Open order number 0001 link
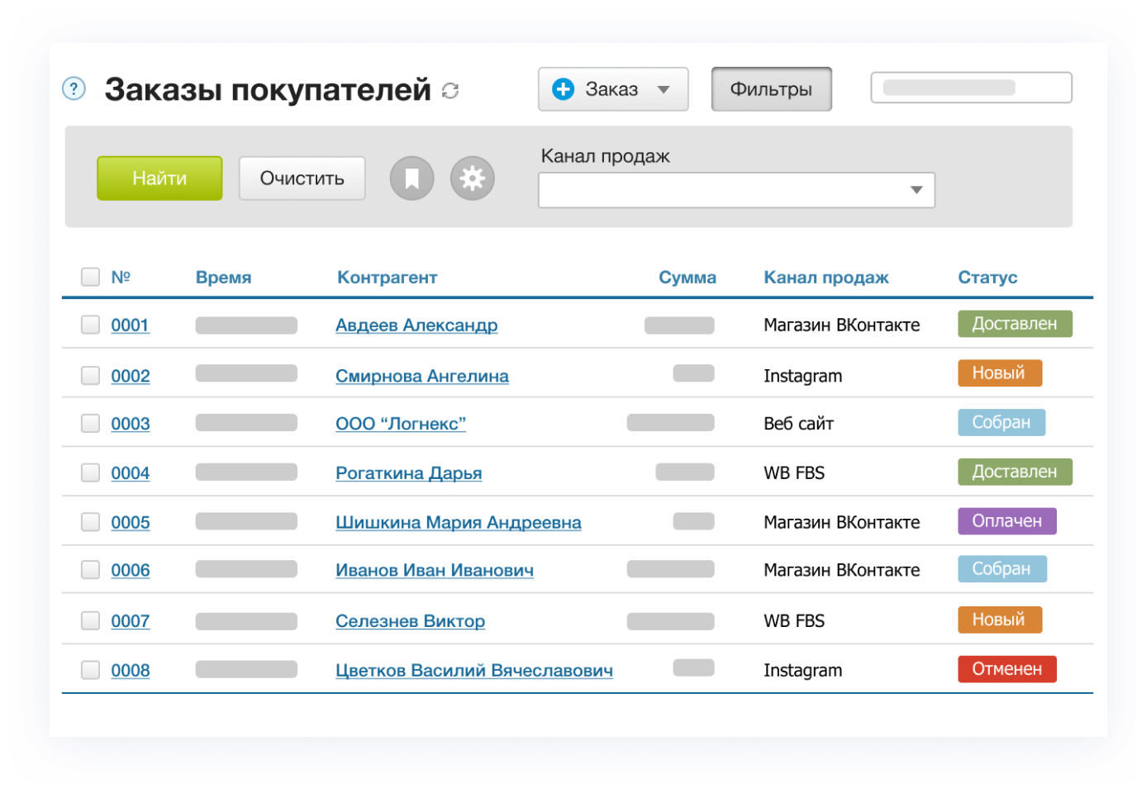The height and width of the screenshot is (793, 1137). (x=130, y=325)
